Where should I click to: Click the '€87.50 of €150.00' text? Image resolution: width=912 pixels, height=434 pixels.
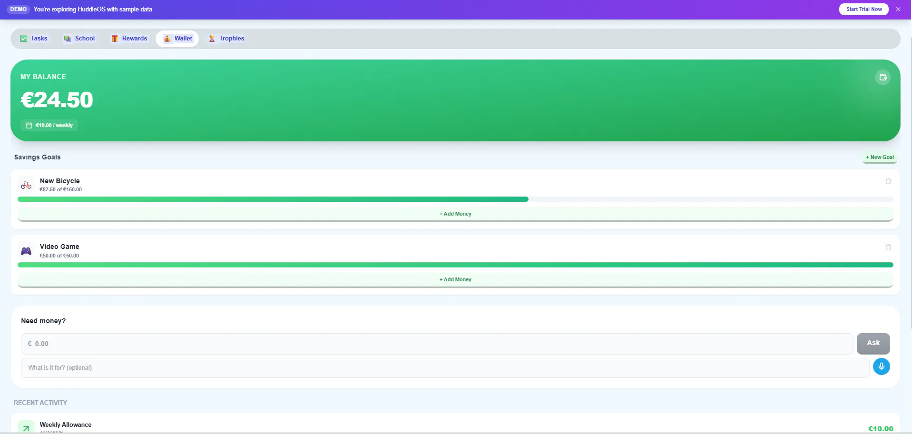(61, 189)
